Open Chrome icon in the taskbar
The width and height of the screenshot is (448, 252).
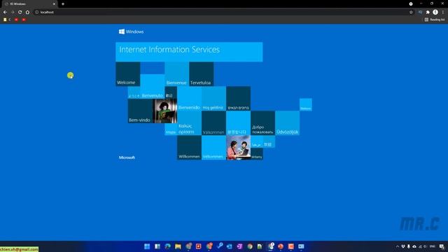click(250, 246)
